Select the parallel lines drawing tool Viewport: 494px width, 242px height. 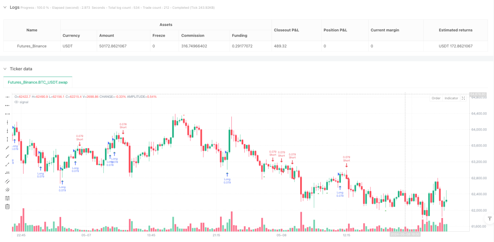coord(7,181)
